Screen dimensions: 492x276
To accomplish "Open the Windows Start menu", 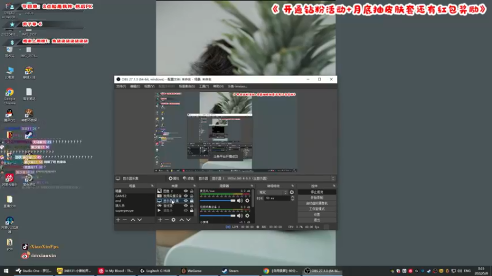I will point(6,271).
